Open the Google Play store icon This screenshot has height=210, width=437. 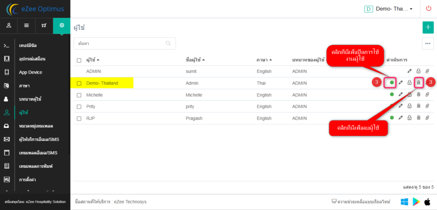click(x=417, y=201)
